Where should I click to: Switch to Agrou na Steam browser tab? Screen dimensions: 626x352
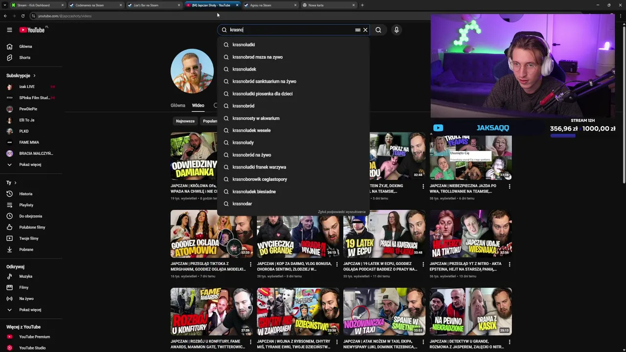(270, 5)
